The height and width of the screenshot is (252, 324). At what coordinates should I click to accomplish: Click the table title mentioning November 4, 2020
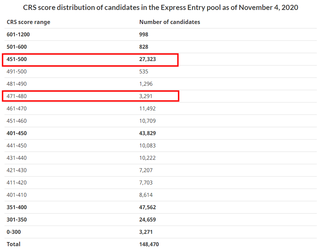tap(161, 7)
